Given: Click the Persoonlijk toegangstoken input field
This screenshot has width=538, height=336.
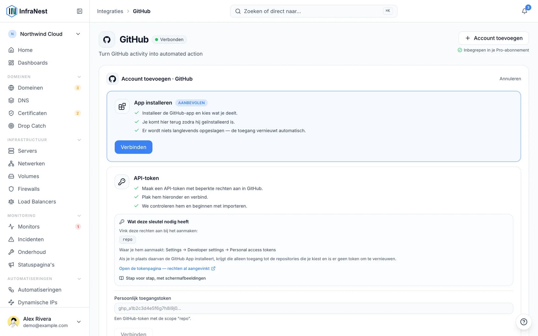Looking at the screenshot, I should click(314, 308).
